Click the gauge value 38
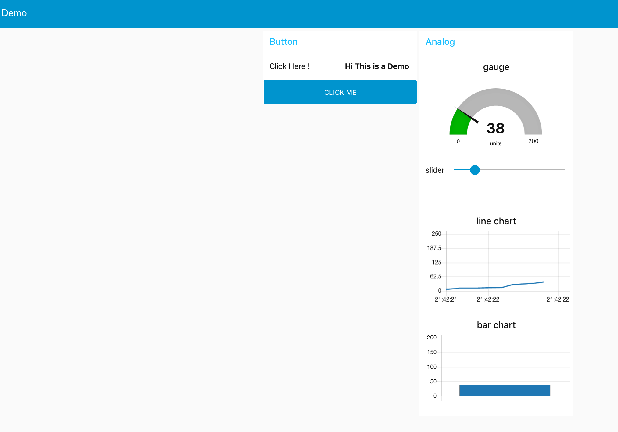This screenshot has width=618, height=432. [x=495, y=128]
